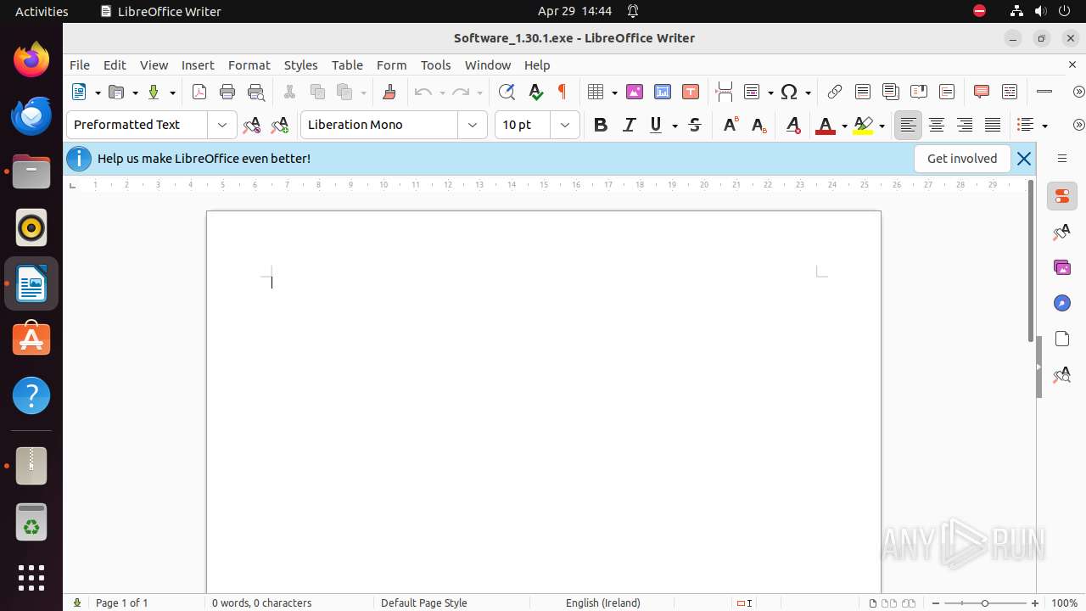The image size is (1086, 611).
Task: Save the document with Save icon
Action: click(x=154, y=92)
